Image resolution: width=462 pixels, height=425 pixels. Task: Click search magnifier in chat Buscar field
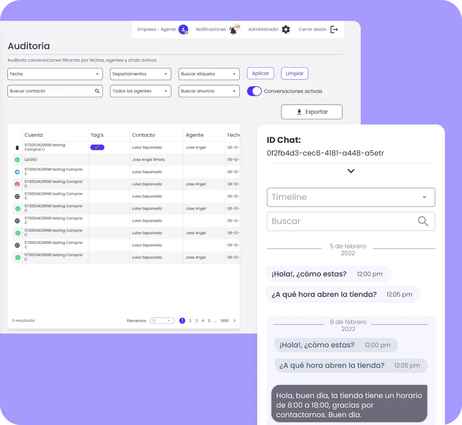(423, 221)
